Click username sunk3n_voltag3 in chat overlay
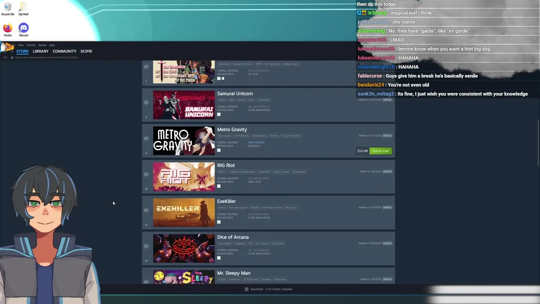 click(x=375, y=94)
